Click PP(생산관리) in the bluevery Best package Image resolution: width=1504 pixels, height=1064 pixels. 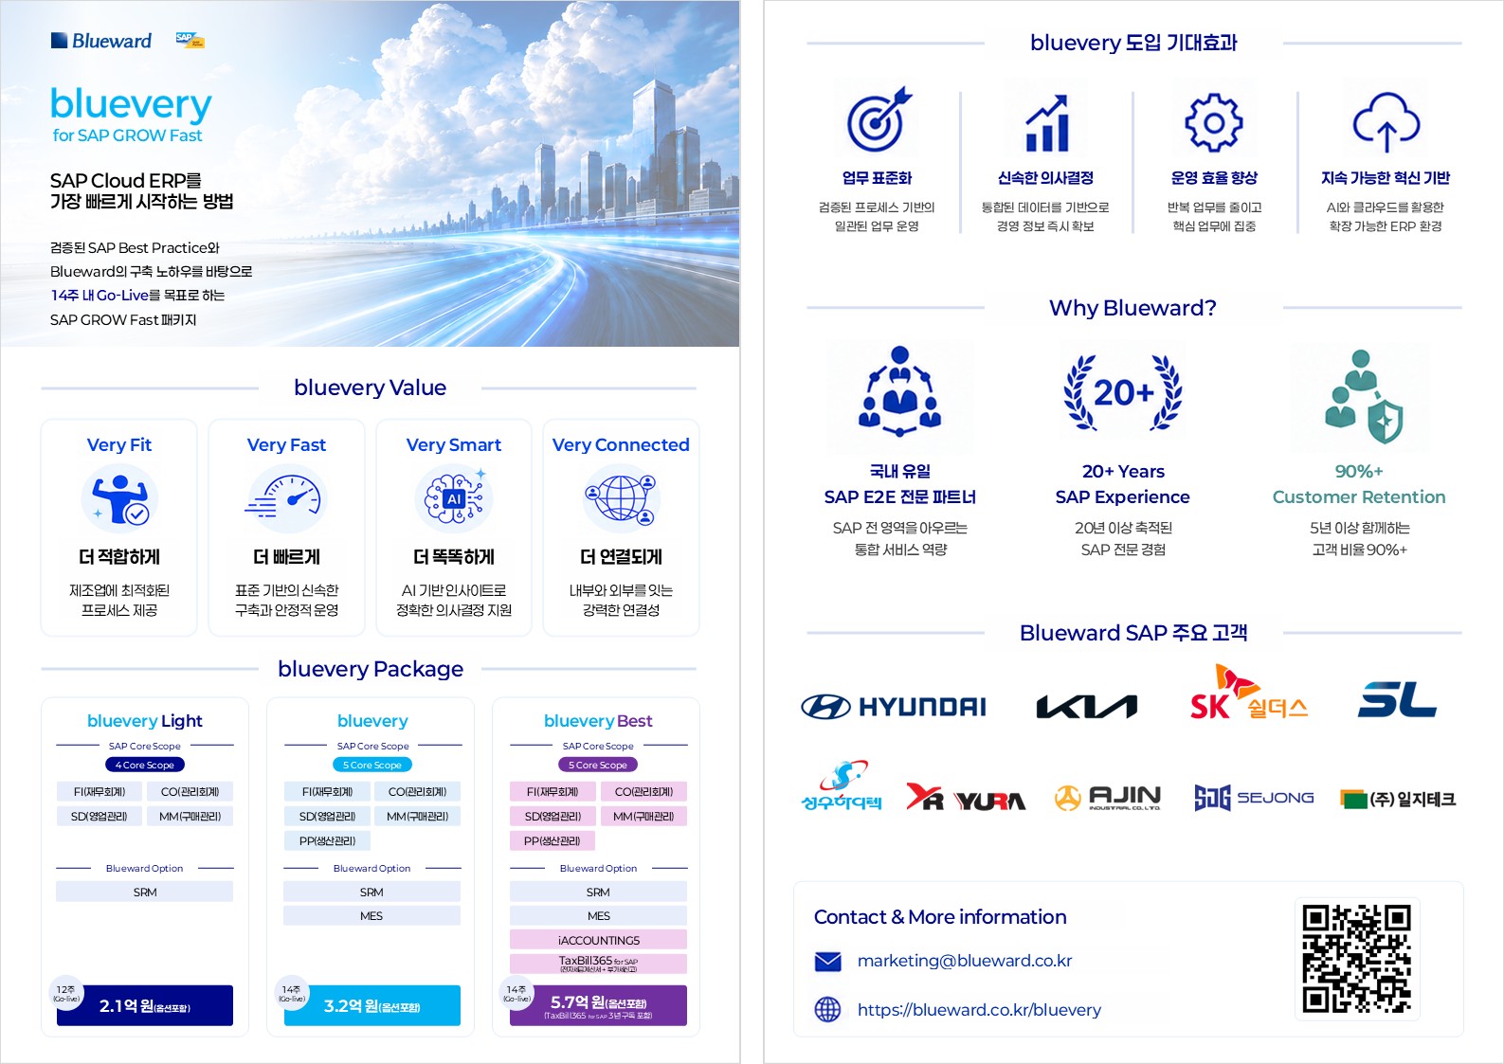click(x=553, y=840)
